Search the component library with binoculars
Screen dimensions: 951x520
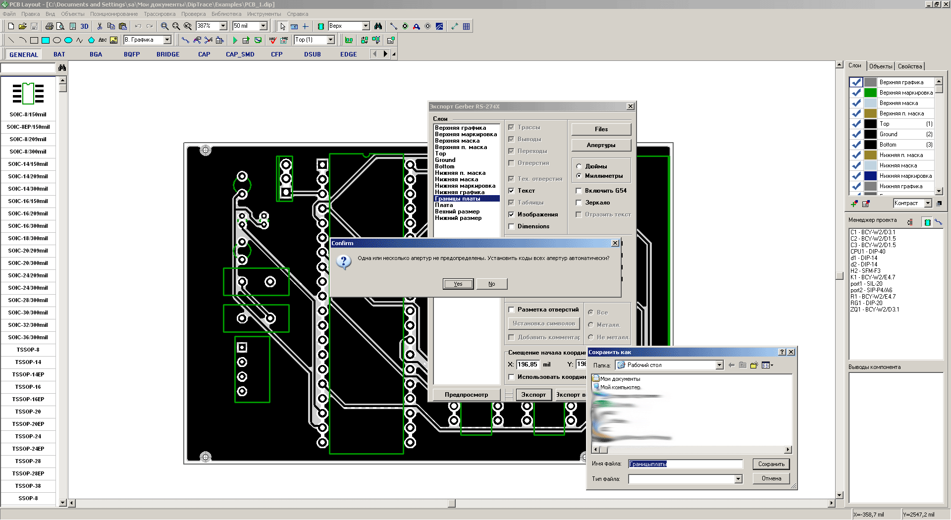coord(62,67)
